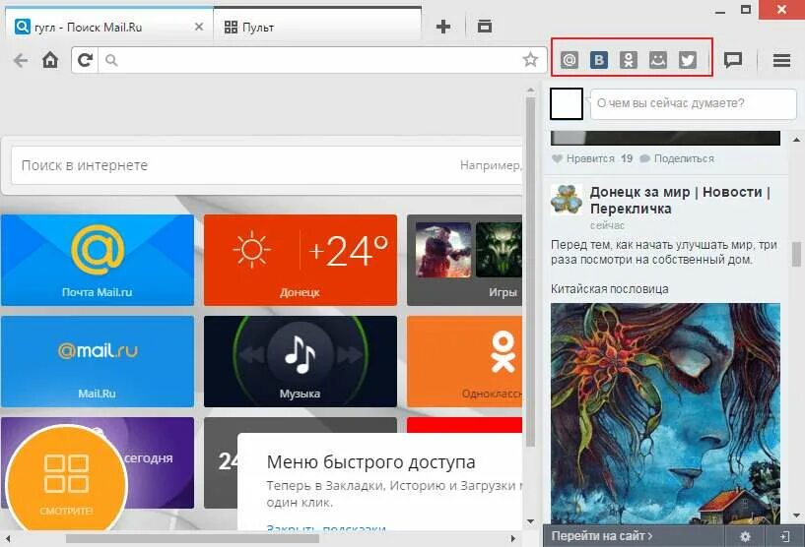Click sidebar feed scroll down arrow
805x547 pixels.
coord(796,516)
